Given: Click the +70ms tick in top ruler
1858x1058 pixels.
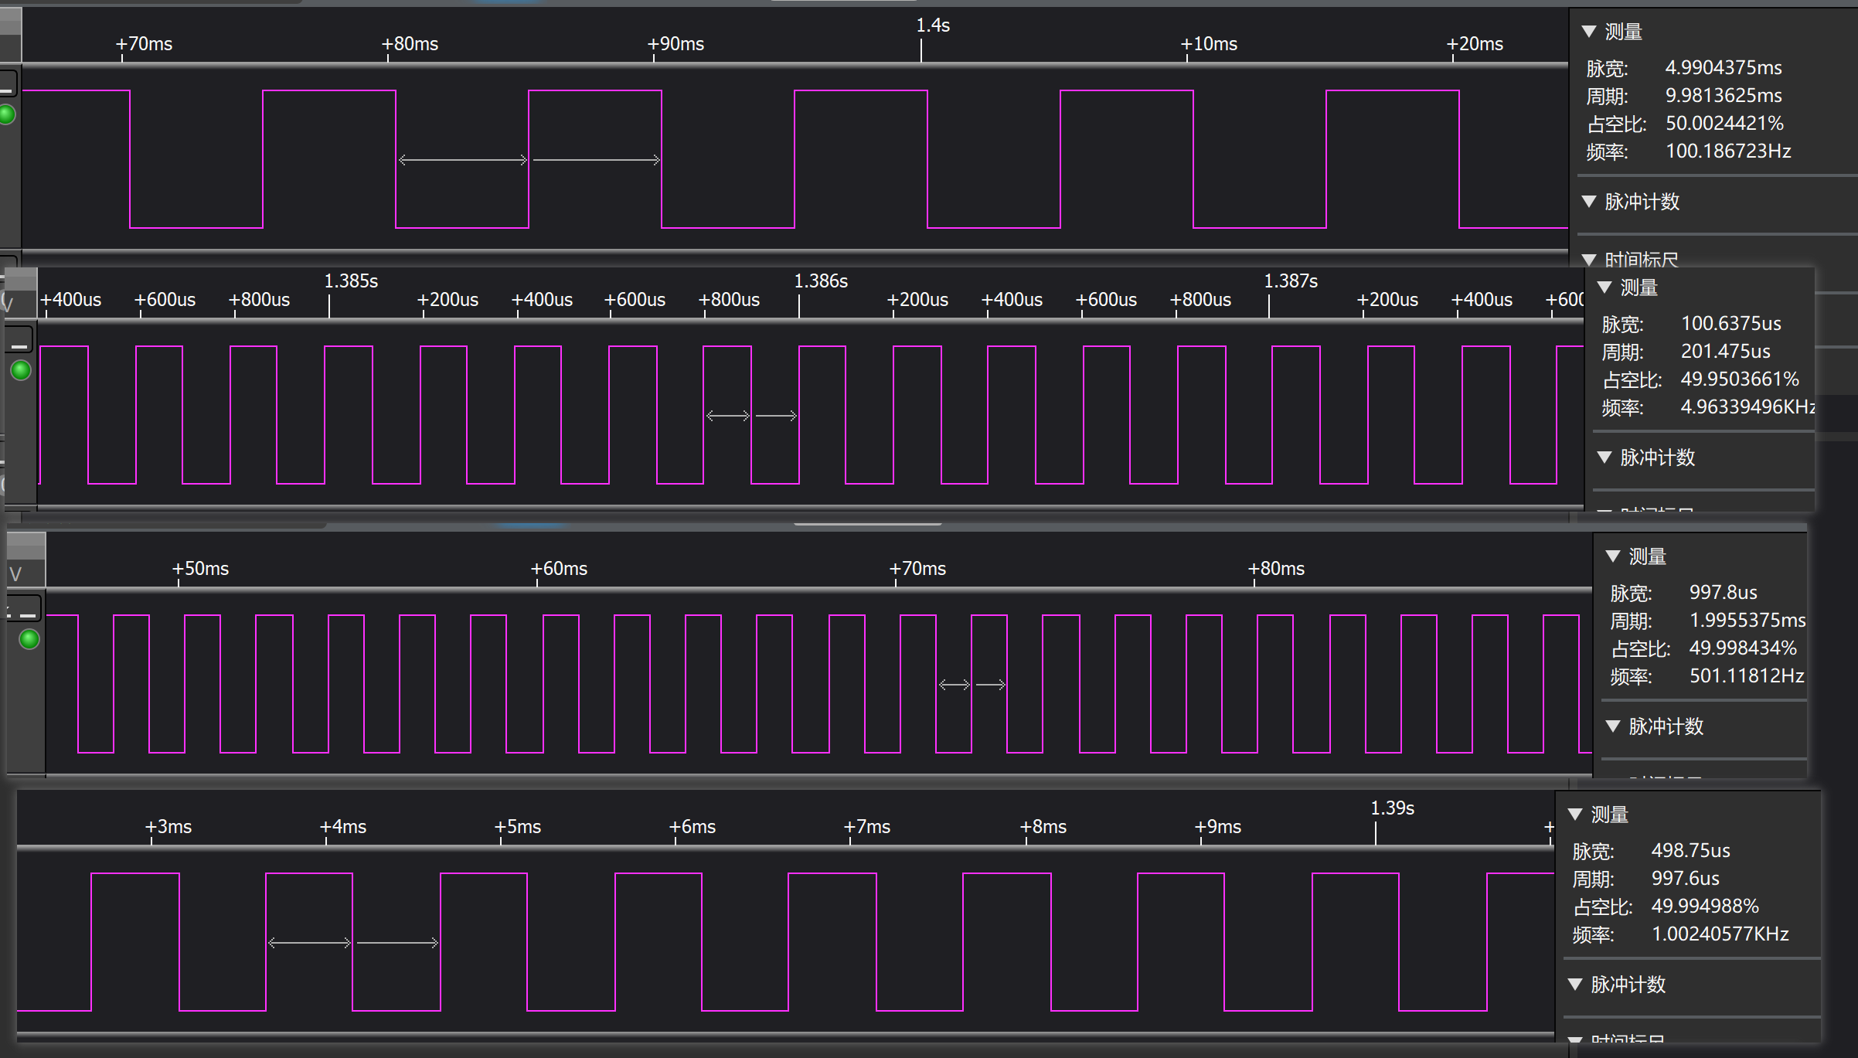Looking at the screenshot, I should click(145, 44).
